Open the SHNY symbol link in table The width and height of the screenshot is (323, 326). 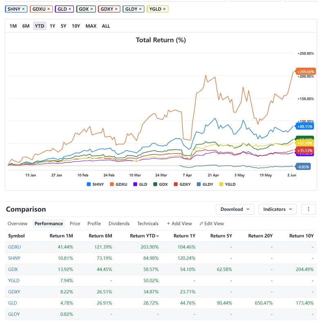(14, 258)
